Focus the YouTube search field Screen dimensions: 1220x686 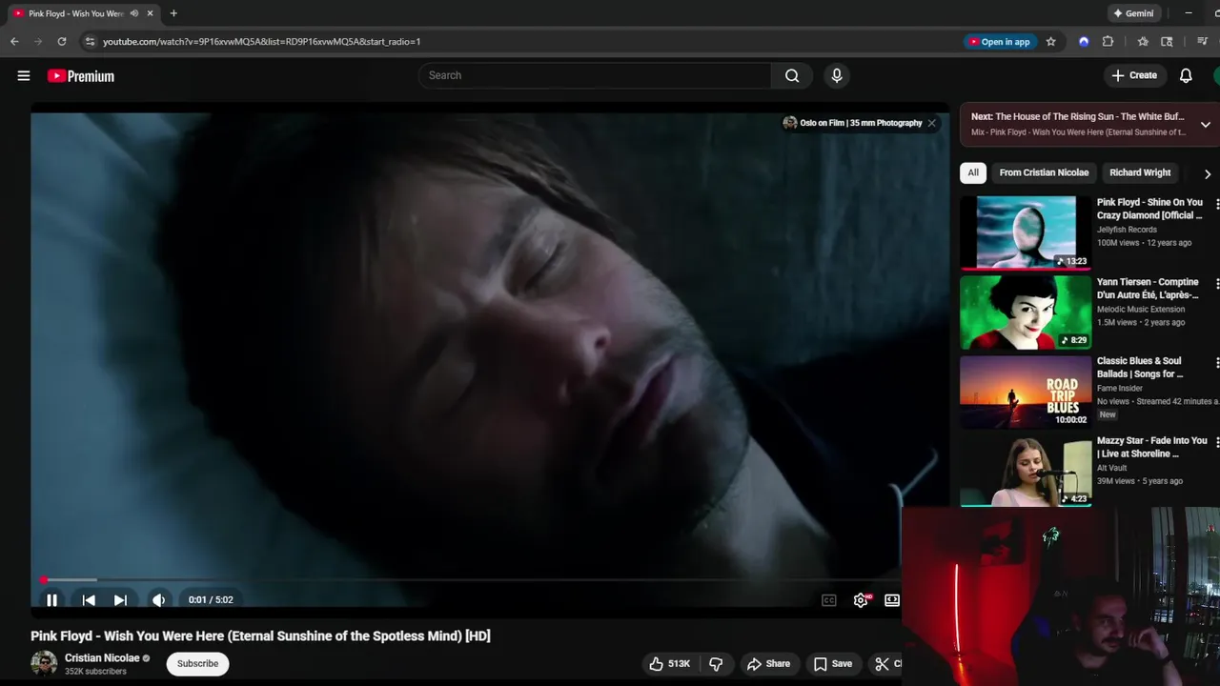(595, 75)
